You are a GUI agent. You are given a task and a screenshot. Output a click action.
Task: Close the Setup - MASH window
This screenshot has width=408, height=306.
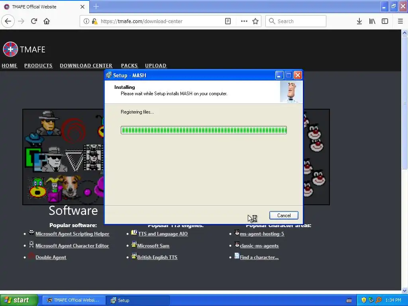tap(298, 75)
